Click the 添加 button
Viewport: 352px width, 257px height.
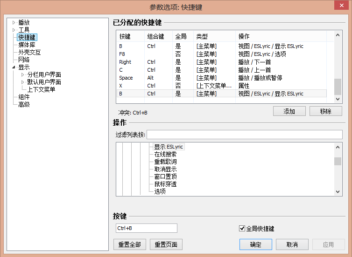(289, 111)
